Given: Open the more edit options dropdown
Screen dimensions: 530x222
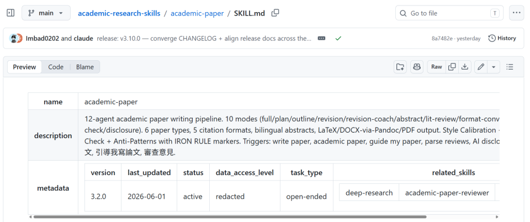Looking at the screenshot, I should 494,67.
